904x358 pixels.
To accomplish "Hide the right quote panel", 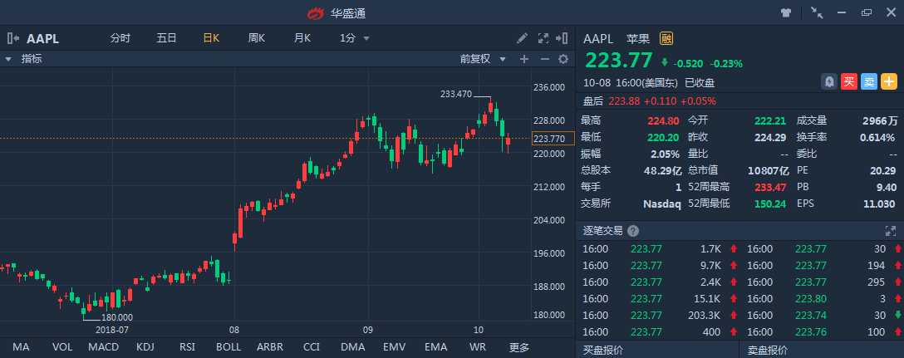I will (565, 38).
